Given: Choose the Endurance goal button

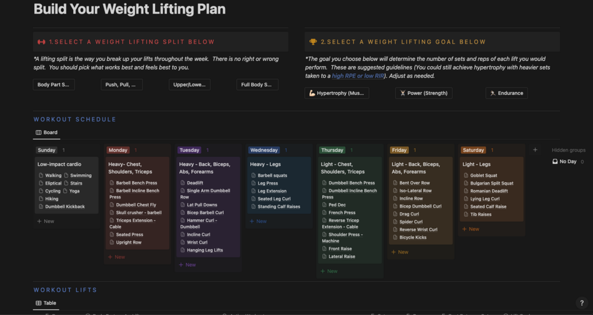Looking at the screenshot, I should (x=506, y=93).
